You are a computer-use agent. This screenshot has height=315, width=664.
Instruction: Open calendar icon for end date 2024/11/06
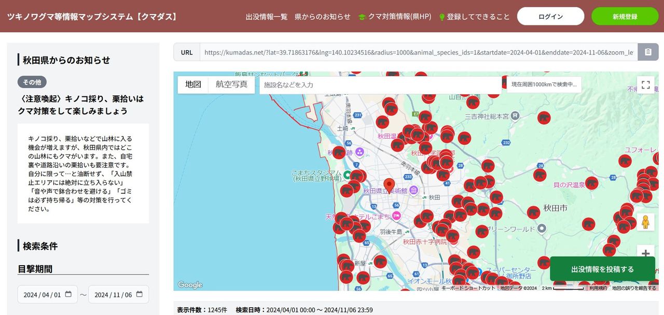[139, 294]
